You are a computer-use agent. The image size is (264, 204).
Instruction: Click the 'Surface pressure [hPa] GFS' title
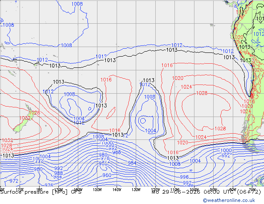(x=41, y=192)
